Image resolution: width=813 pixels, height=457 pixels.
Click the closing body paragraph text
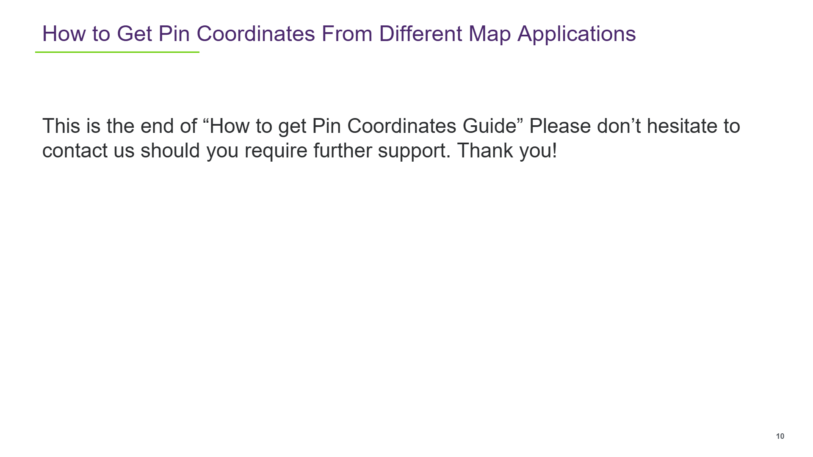(391, 138)
